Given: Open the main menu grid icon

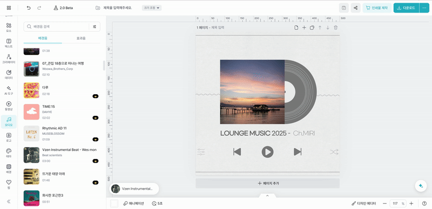Looking at the screenshot, I should click(x=9, y=8).
